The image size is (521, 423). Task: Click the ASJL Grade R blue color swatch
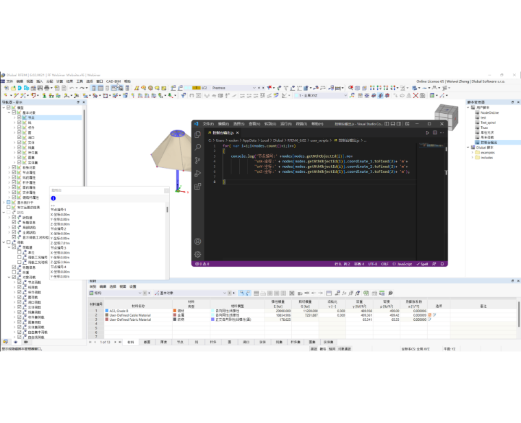pyautogui.click(x=107, y=311)
